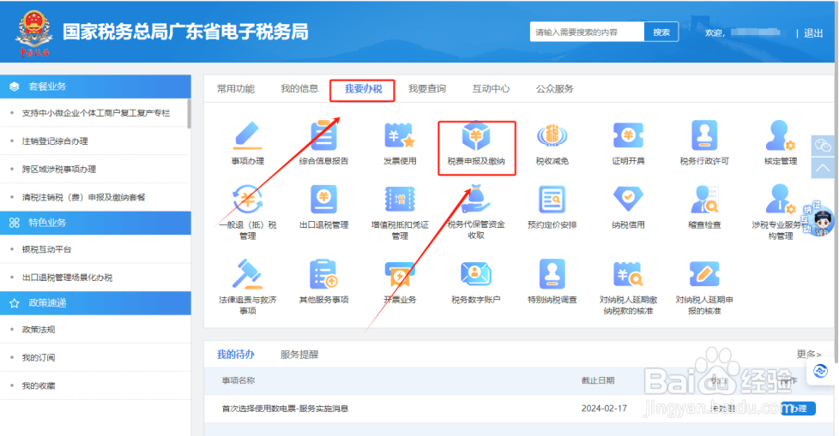The image size is (839, 436).
Task: Open 支持中小微企业个体工商户复工复产专栏
Action: 95,113
